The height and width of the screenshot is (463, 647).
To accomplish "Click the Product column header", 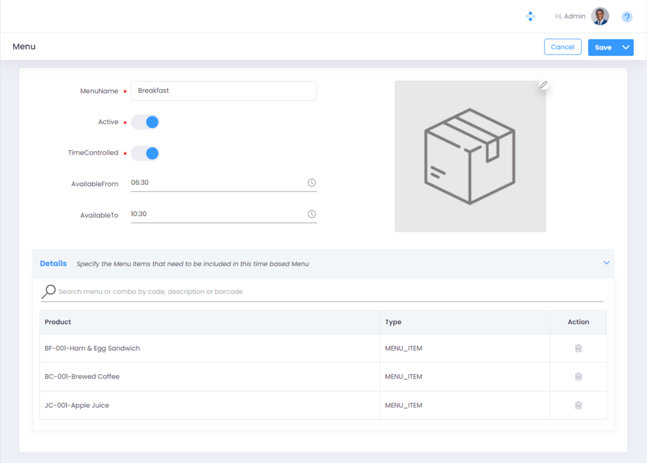I will pos(58,322).
